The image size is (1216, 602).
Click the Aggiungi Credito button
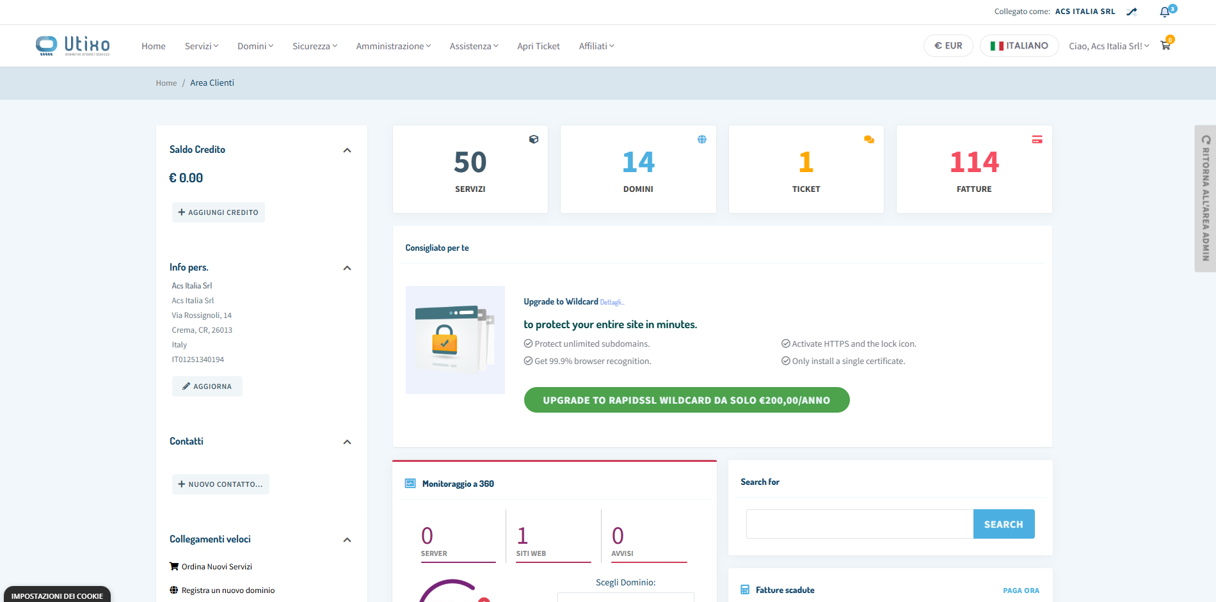218,212
